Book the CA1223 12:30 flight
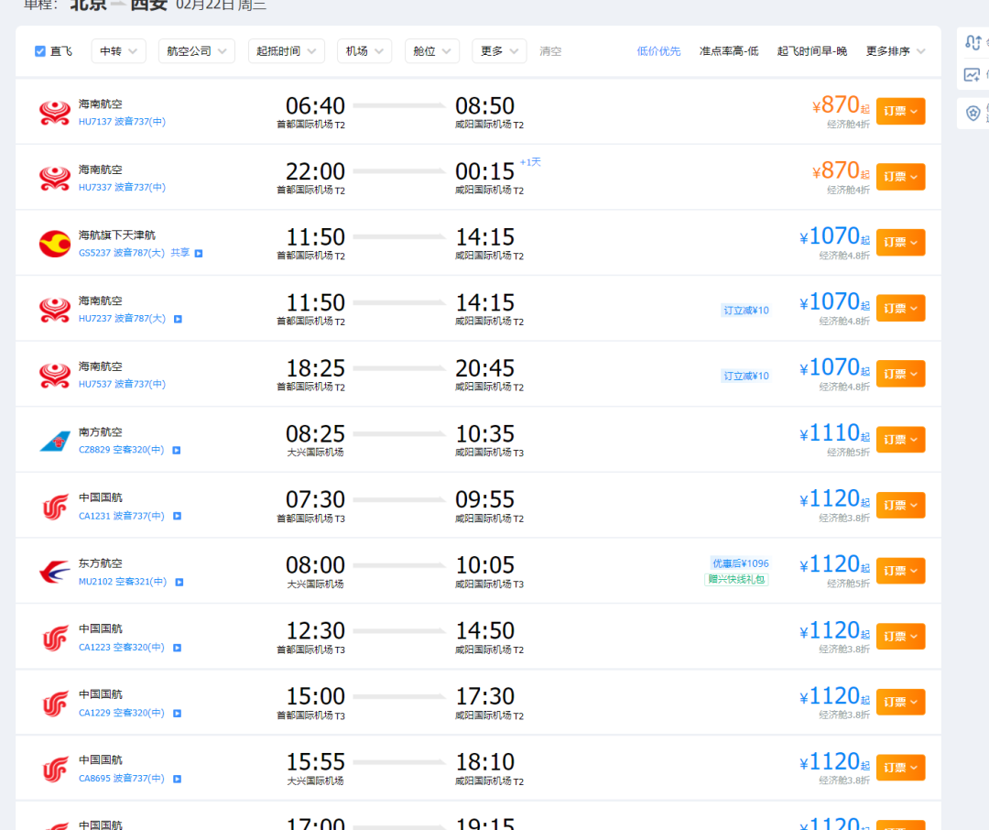This screenshot has width=989, height=830. pos(901,636)
